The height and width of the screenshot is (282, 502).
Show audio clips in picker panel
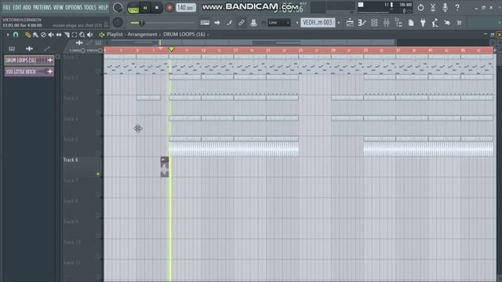click(29, 49)
